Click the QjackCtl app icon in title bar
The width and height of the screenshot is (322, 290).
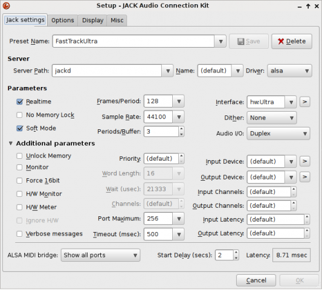6,6
